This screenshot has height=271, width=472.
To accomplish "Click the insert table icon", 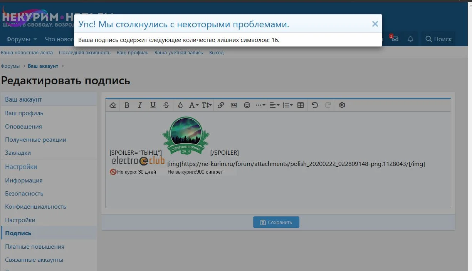I will click(301, 105).
